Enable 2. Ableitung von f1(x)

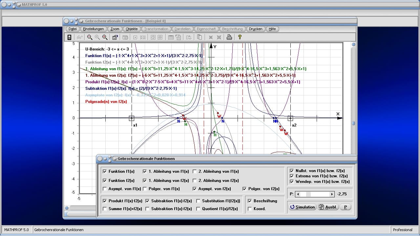click(195, 171)
